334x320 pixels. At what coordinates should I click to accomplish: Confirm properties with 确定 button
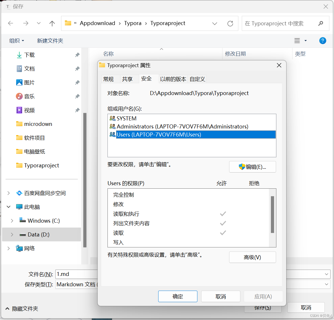178,296
